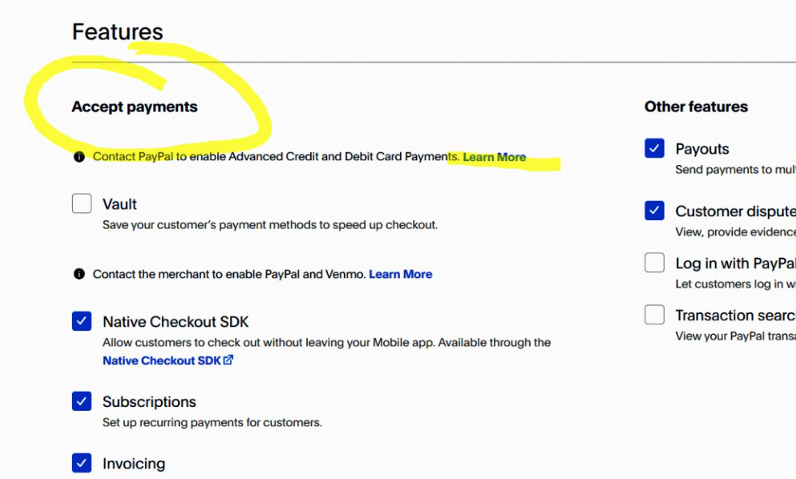Click the Vault description about saving payment methods
The width and height of the screenshot is (796, 479).
click(270, 225)
